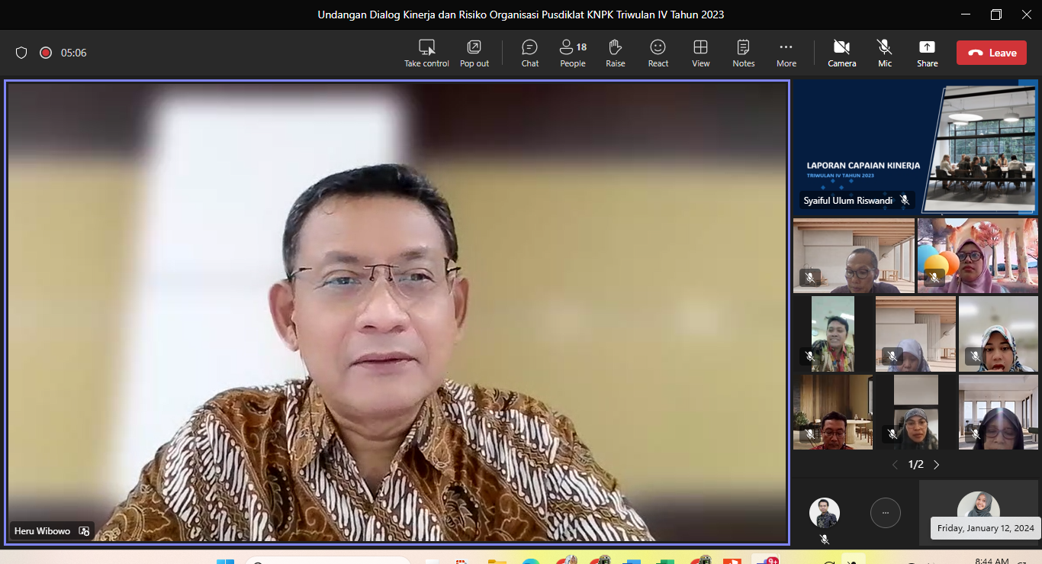This screenshot has width=1042, height=564.
Task: Select Syaiful Ulum Riswandi's presentation thumbnail
Action: pyautogui.click(x=915, y=147)
